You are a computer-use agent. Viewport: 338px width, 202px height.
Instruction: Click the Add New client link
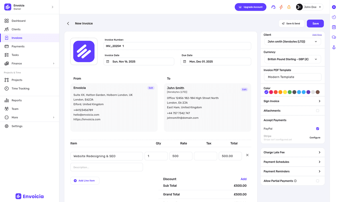[317, 35]
